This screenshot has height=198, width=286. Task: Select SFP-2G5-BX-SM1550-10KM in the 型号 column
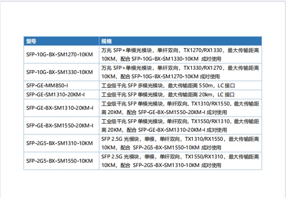(59, 161)
